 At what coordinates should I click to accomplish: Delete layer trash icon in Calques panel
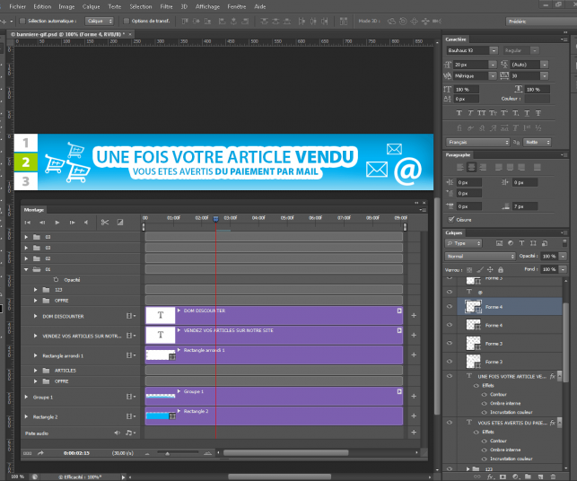[x=553, y=477]
